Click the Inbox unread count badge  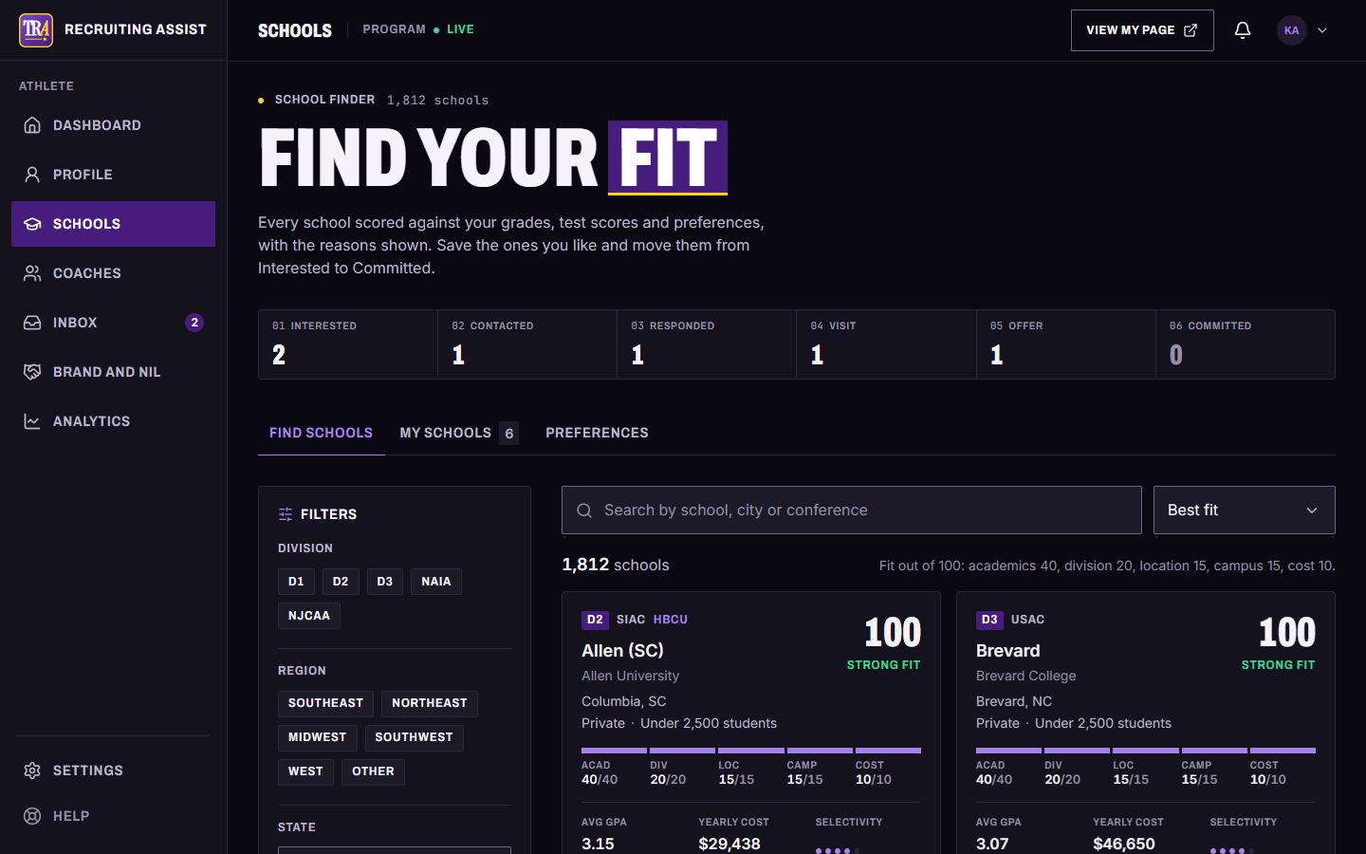point(194,323)
